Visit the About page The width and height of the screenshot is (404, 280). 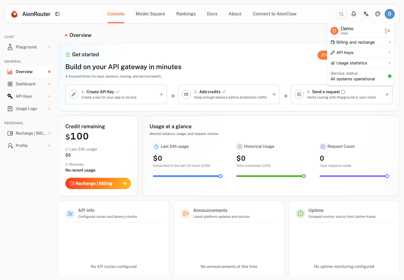pos(235,14)
